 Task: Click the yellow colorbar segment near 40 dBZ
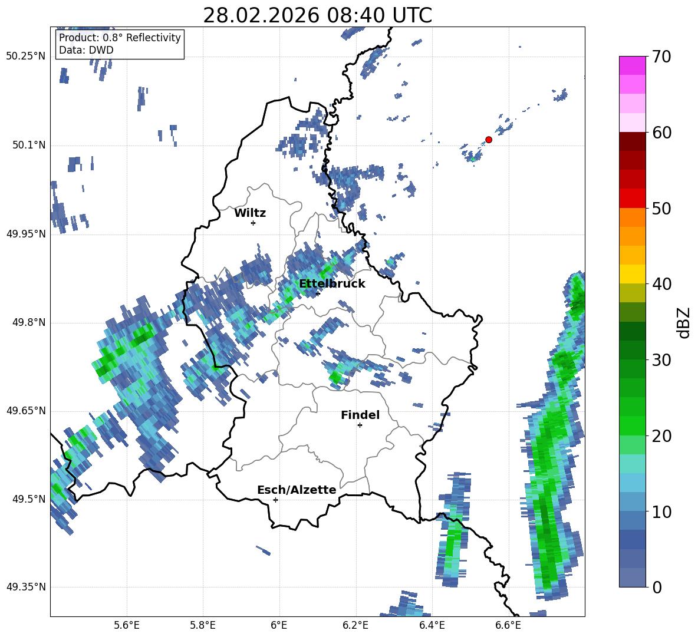click(632, 274)
